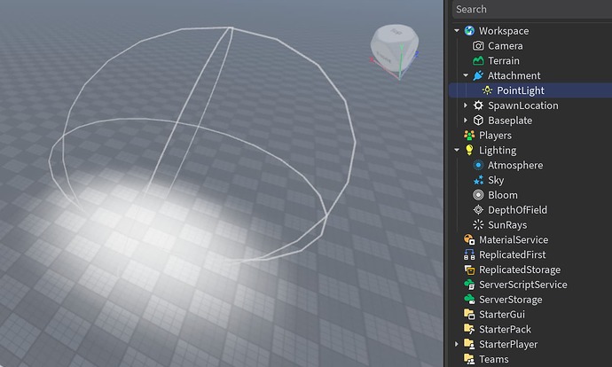
Task: Select the Terrain row
Action: pos(530,60)
